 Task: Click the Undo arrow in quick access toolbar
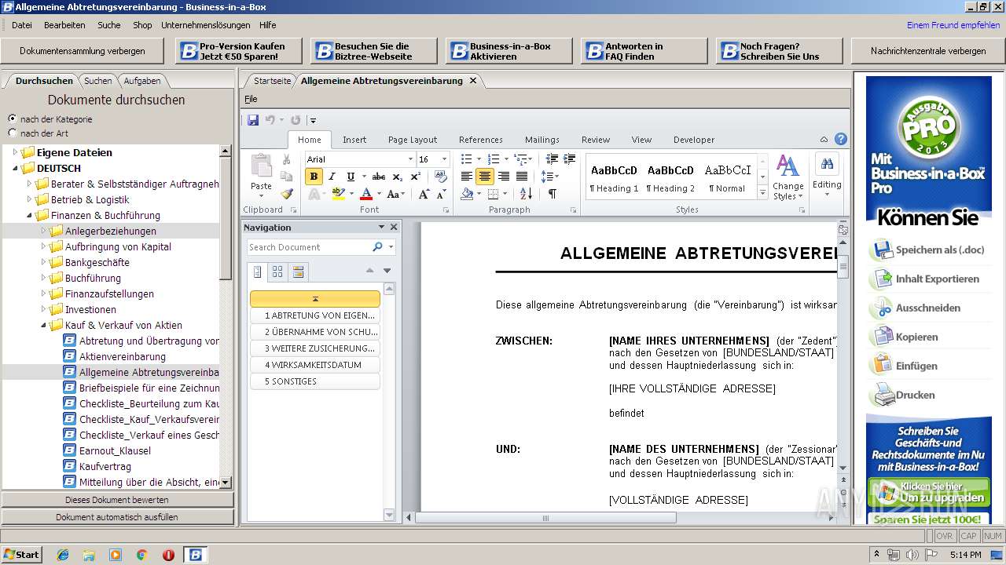pos(270,120)
